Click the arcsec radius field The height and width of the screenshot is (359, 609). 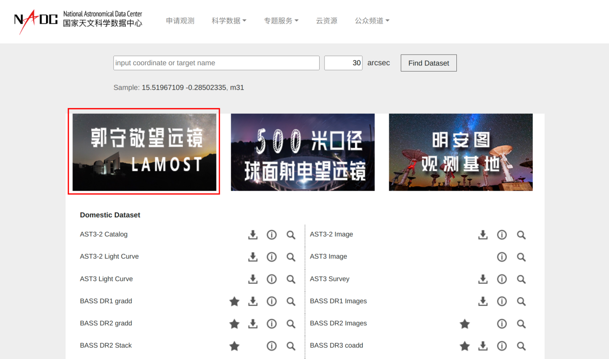click(343, 63)
